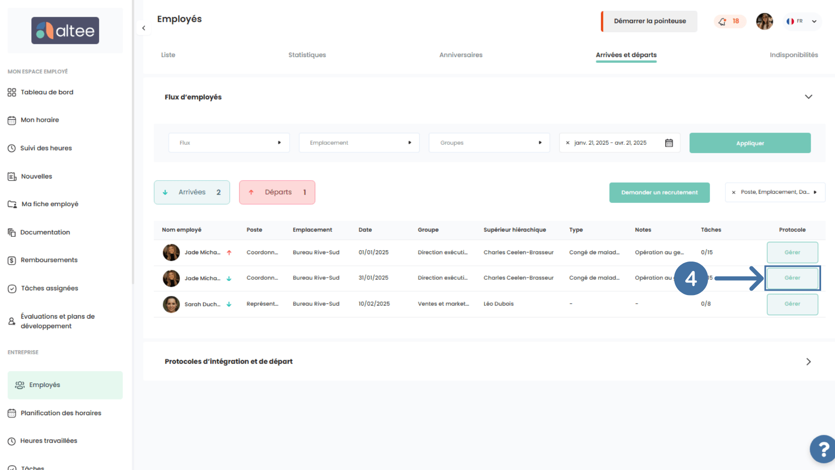Click Léo Dubois supervisor cell
The height and width of the screenshot is (470, 835).
(x=498, y=304)
